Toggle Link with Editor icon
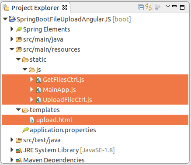The image size is (191, 165). pos(149,7)
